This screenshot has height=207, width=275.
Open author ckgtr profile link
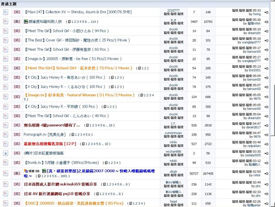[173, 172]
